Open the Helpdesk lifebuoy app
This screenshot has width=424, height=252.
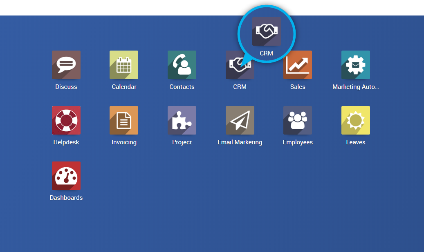pos(66,120)
